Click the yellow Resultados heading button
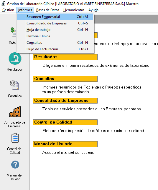 pyautogui.click(x=65, y=57)
